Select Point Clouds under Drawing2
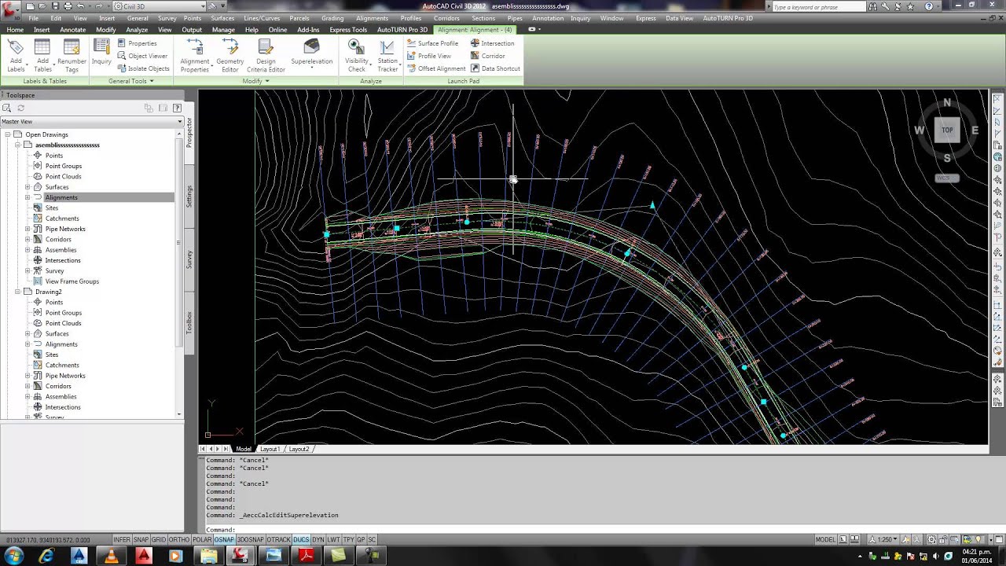Screen dimensions: 1006x566 point(63,323)
